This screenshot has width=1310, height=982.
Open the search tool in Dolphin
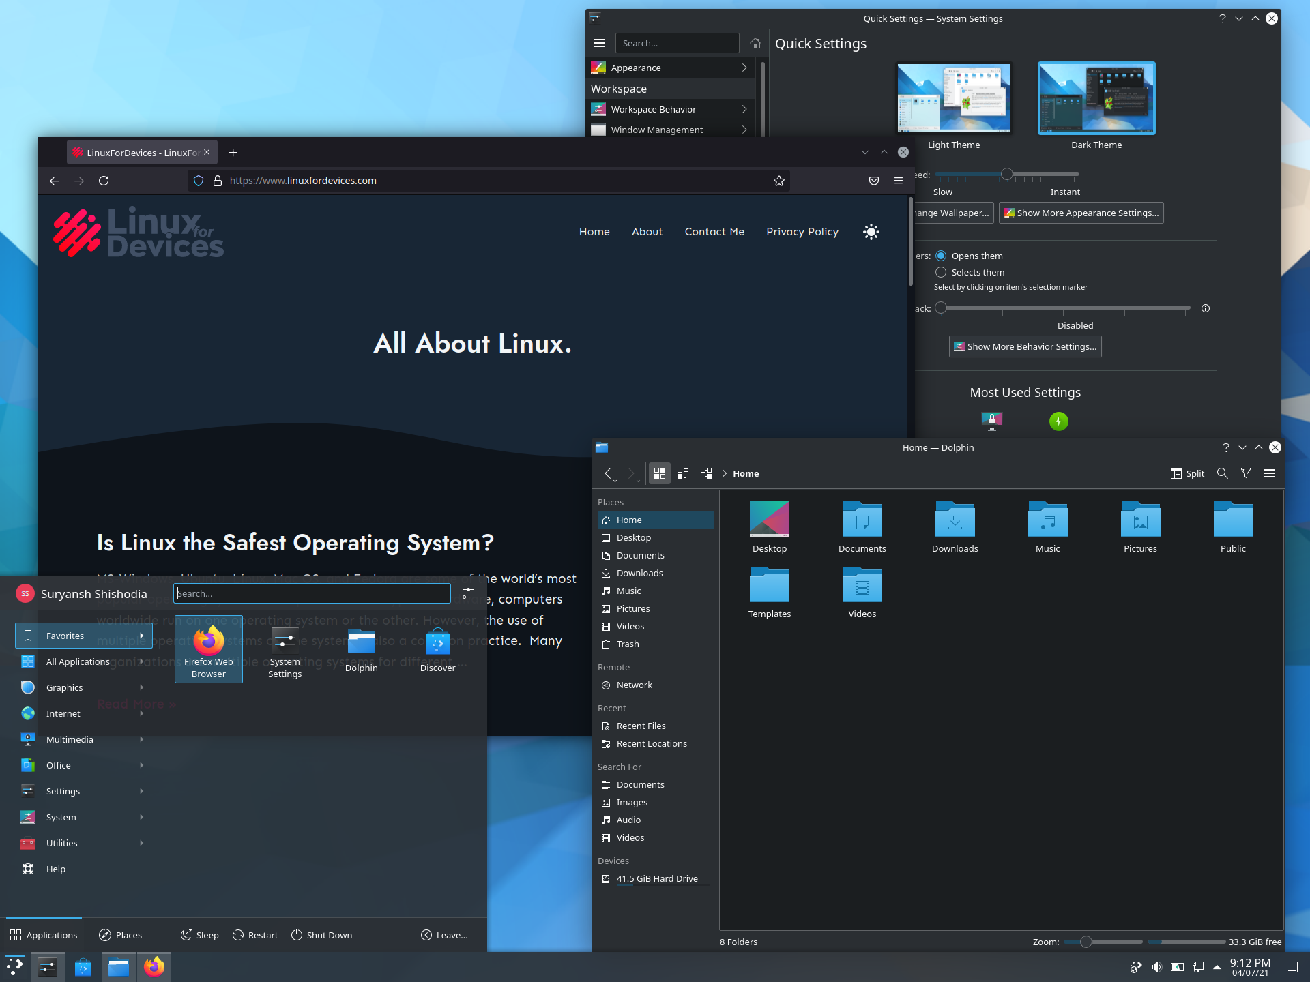1222,473
